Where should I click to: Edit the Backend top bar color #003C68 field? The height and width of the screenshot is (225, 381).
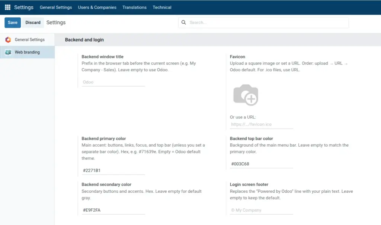262,164
